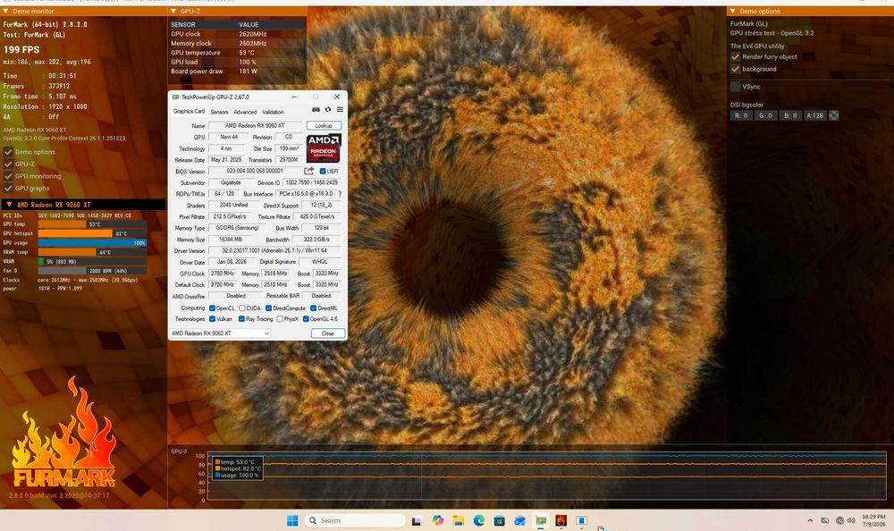Image resolution: width=894 pixels, height=531 pixels.
Task: Click the network globe tray icon
Action: point(839,520)
